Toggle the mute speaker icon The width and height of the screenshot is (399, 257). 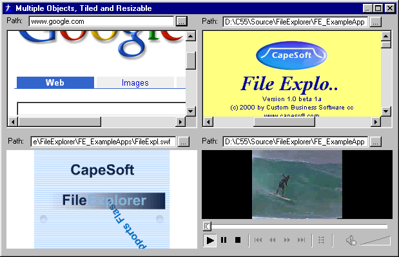coord(351,240)
